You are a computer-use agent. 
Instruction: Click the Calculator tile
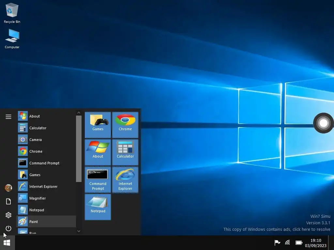pos(125,152)
